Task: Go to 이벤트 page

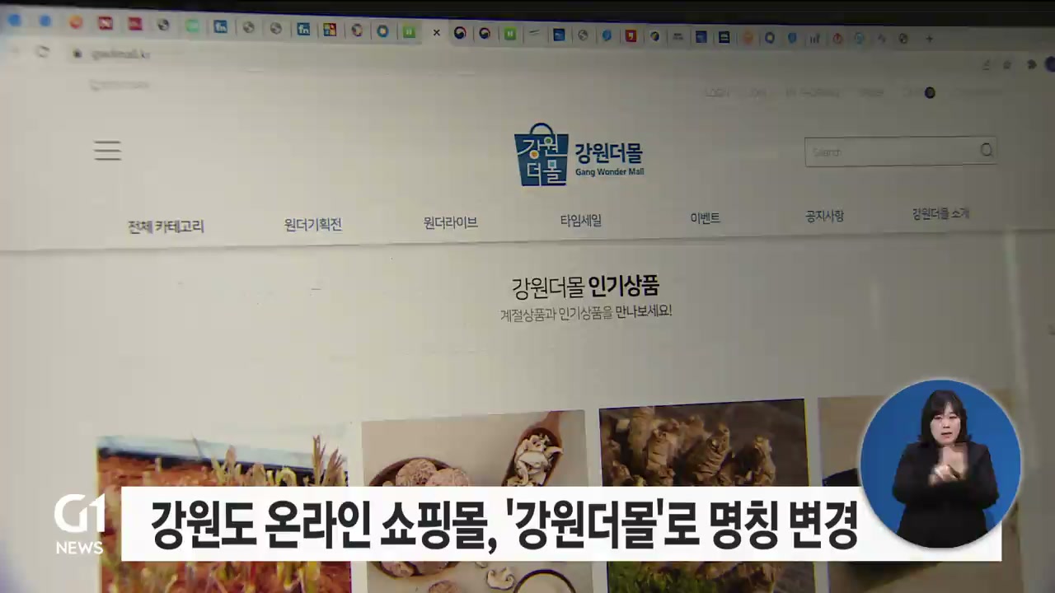Action: pyautogui.click(x=705, y=218)
